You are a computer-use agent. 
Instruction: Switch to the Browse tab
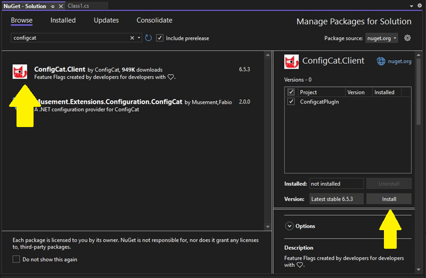[22, 20]
